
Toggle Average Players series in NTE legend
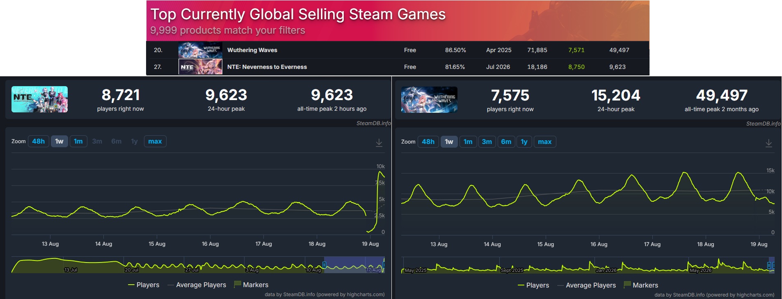coord(197,285)
